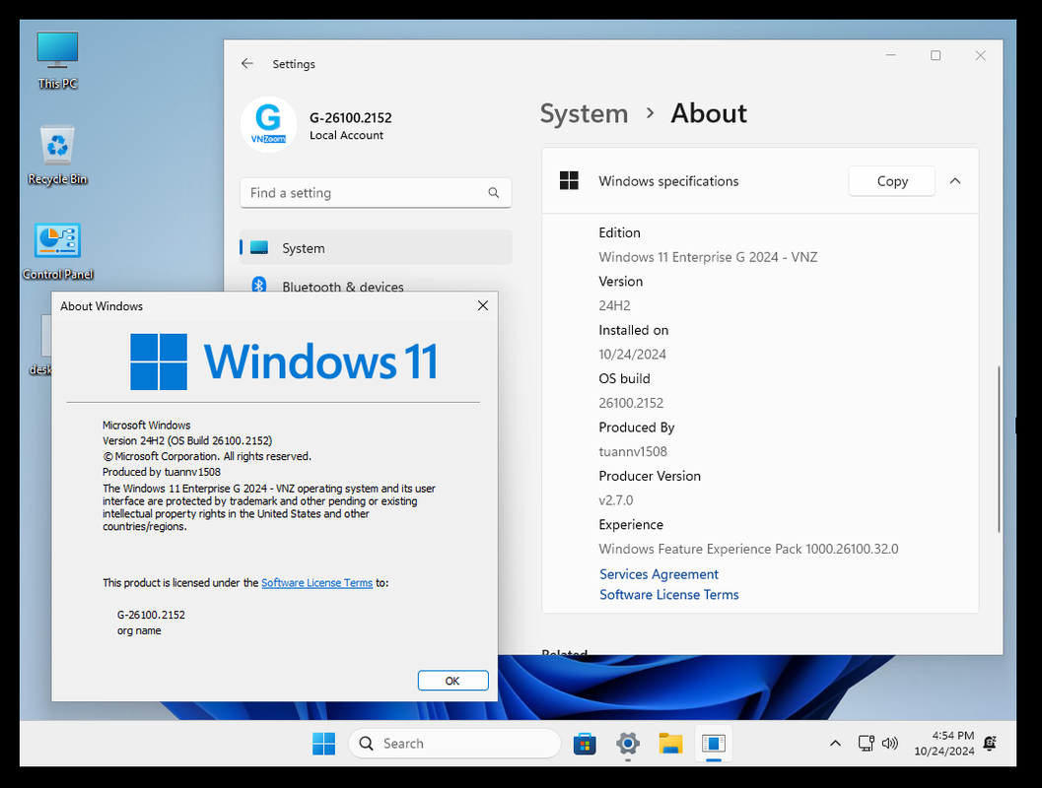Click the Produced By value tuannv1508

(x=633, y=451)
